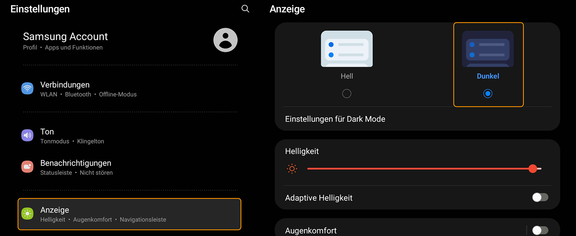Click the Verbindungen Wi-Fi icon
The width and height of the screenshot is (576, 236).
[27, 89]
